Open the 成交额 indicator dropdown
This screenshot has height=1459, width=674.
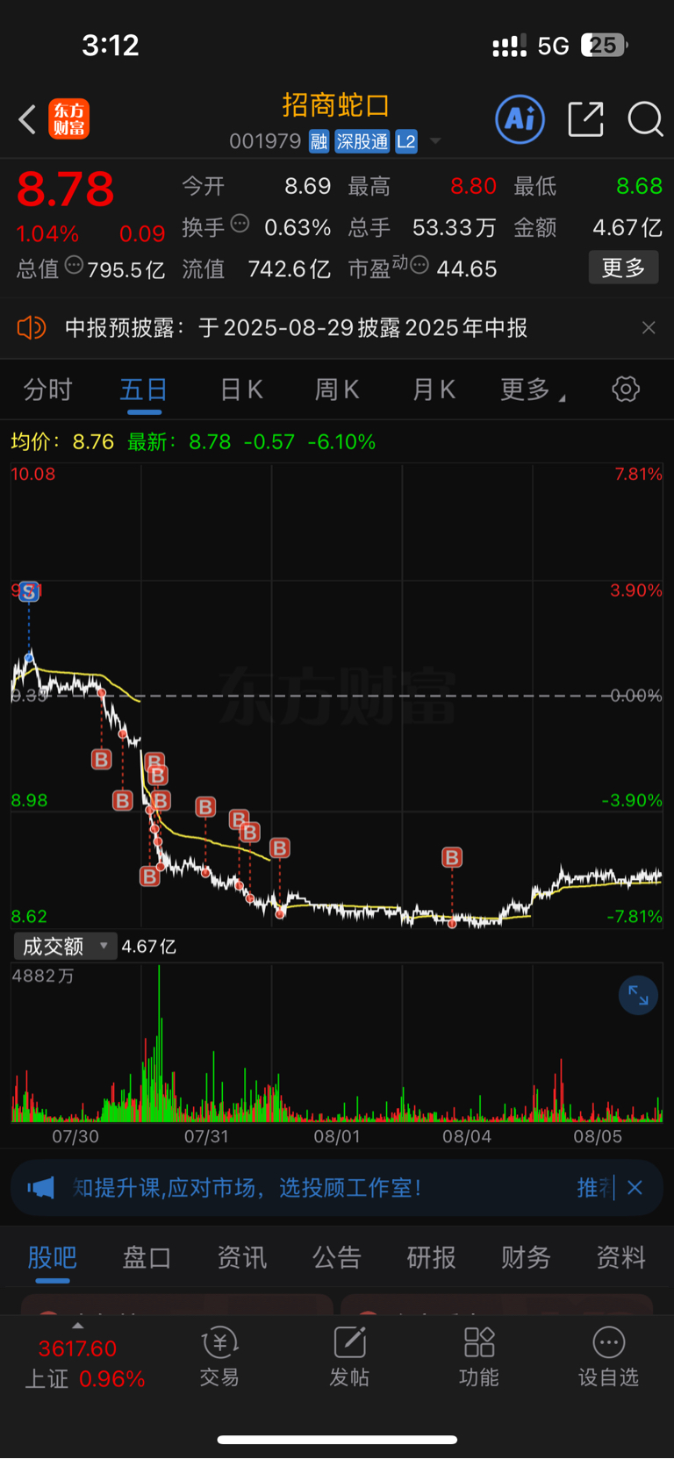65,946
